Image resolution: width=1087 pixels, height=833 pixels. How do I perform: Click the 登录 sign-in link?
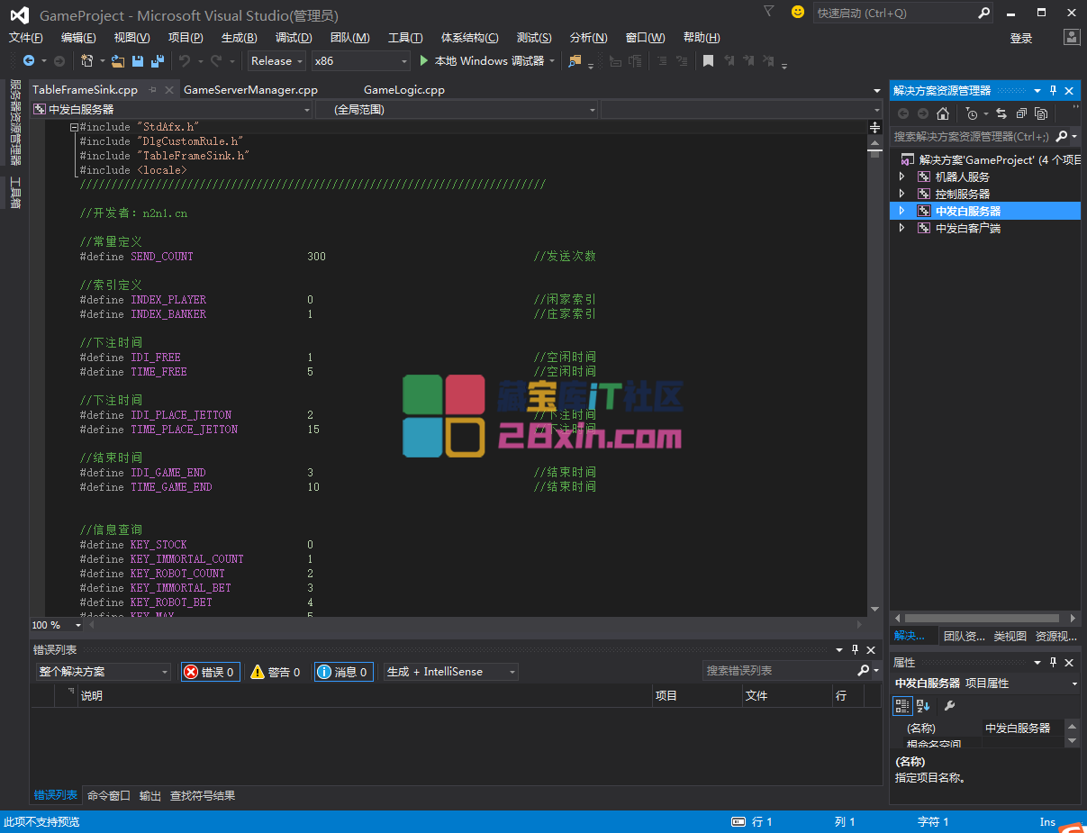point(1021,38)
